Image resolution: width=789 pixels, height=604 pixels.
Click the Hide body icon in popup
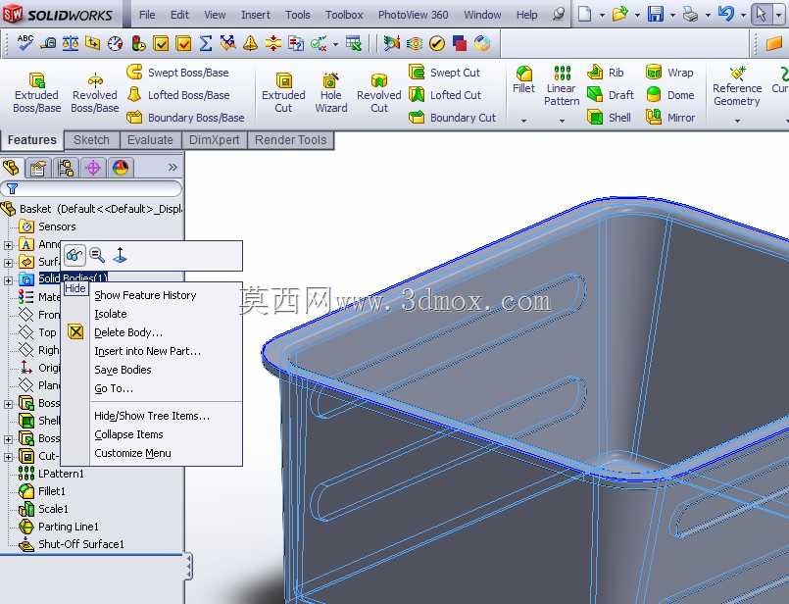(x=74, y=256)
